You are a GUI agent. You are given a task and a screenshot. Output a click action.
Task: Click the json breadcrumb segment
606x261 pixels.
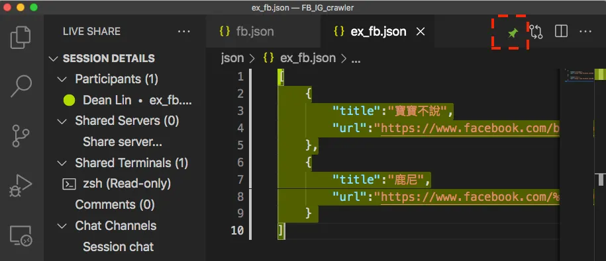pyautogui.click(x=232, y=58)
